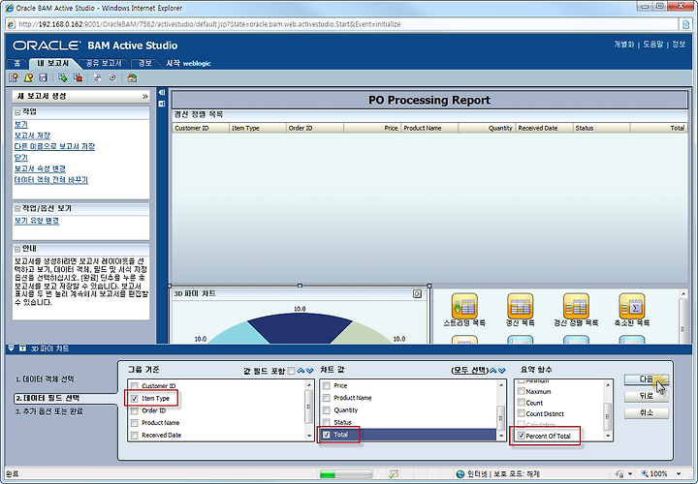Check the Received Date group checkbox
Viewport: 698px width, 484px height.
[x=135, y=435]
